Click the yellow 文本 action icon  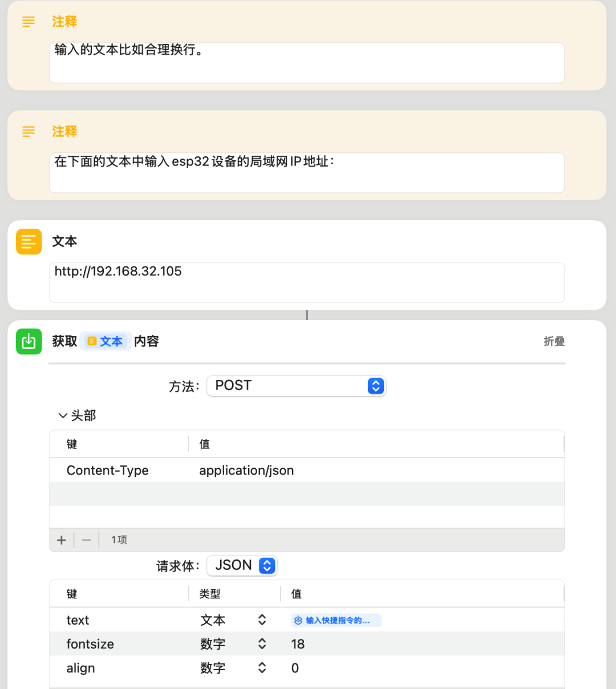[x=29, y=241]
